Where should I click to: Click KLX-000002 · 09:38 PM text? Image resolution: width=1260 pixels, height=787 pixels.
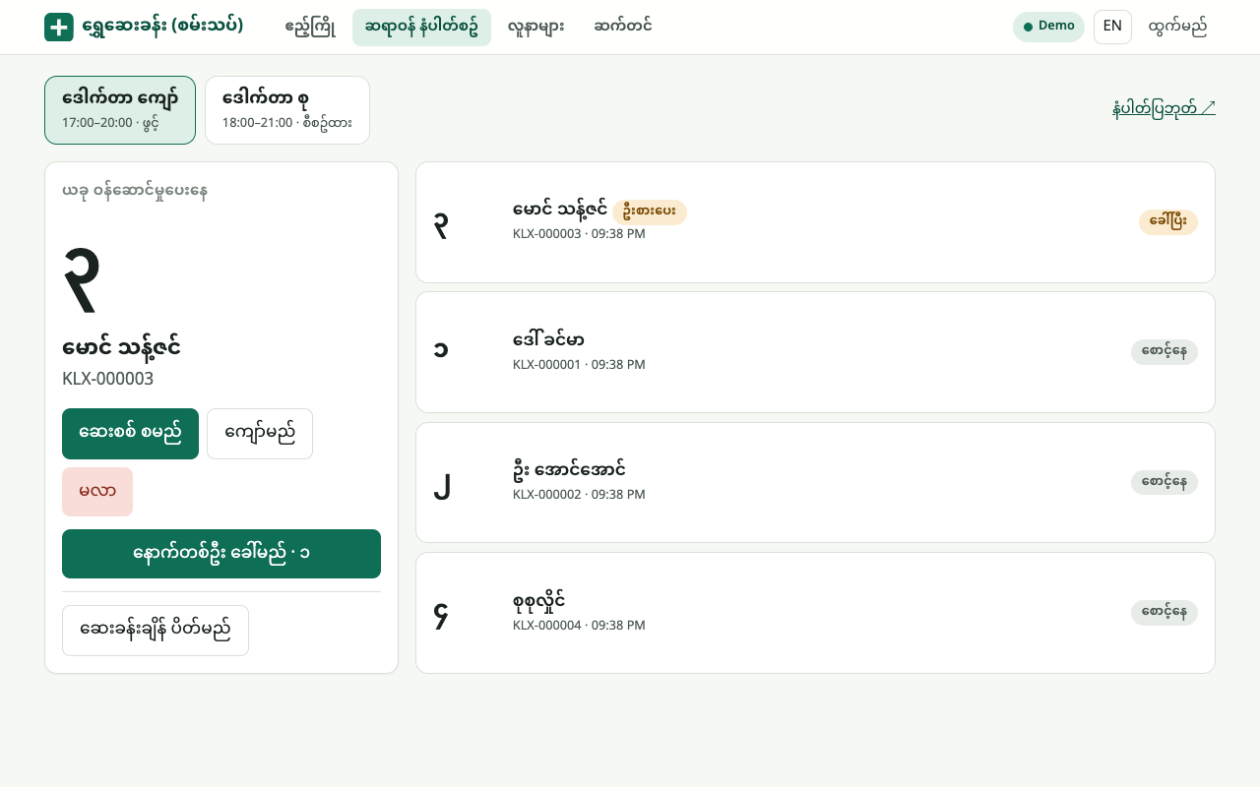(579, 494)
